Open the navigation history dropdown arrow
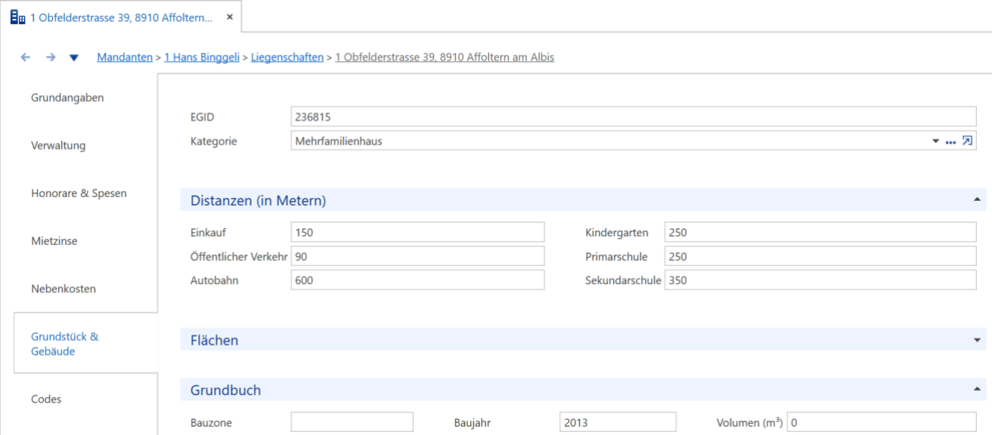The width and height of the screenshot is (992, 435). pyautogui.click(x=74, y=57)
